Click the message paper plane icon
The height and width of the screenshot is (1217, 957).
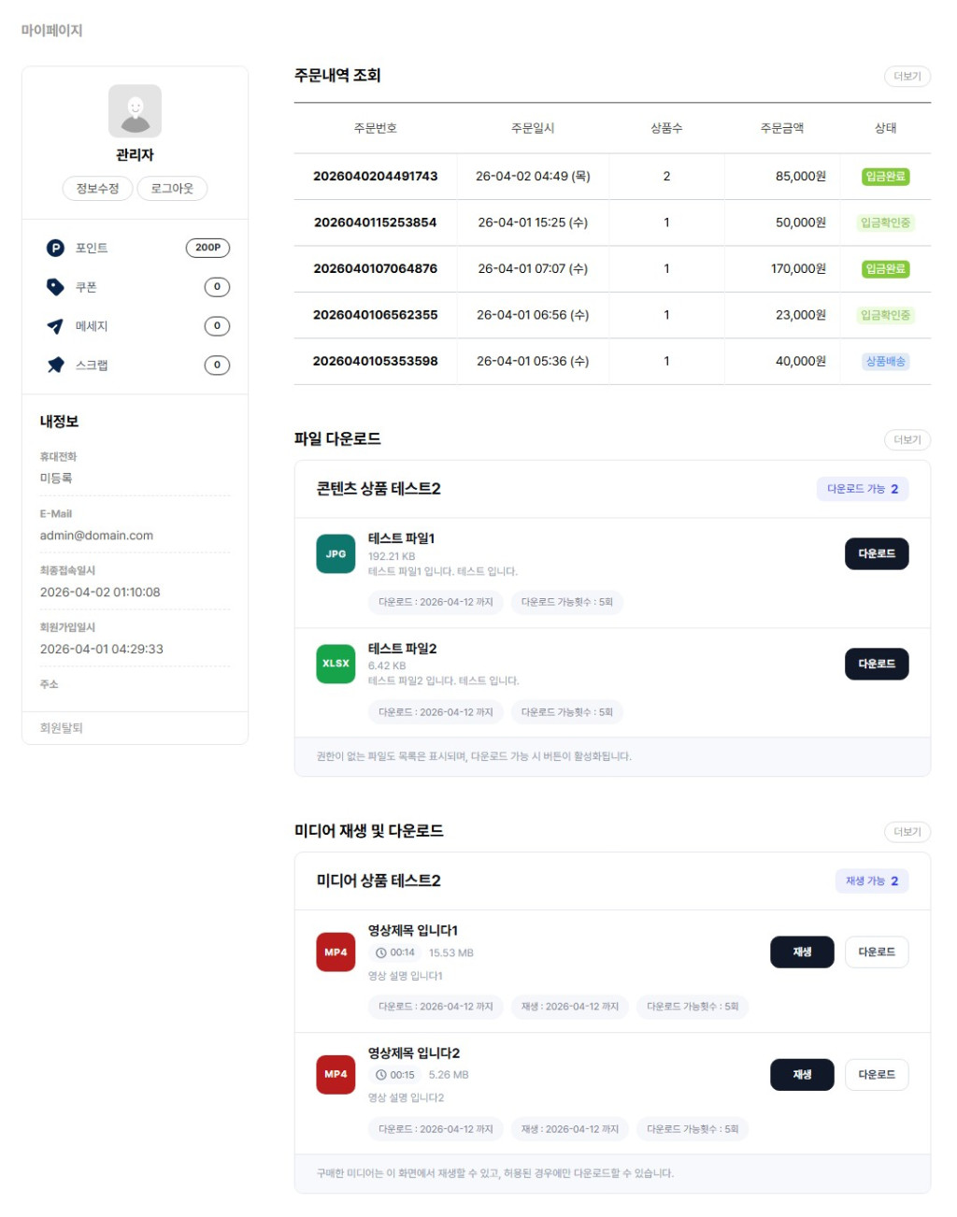(x=55, y=326)
